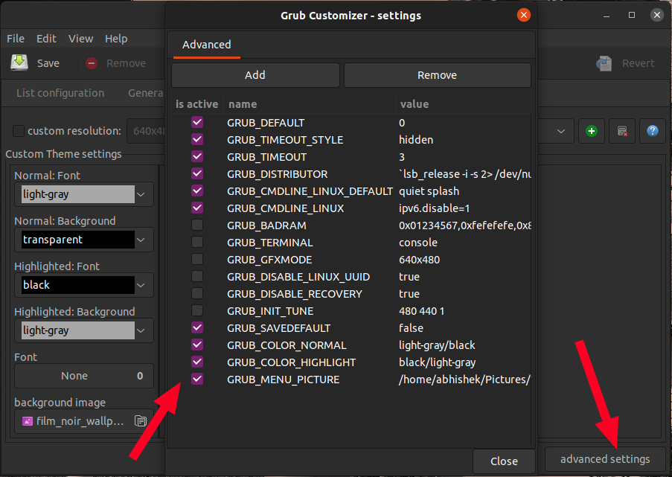The width and height of the screenshot is (672, 477).
Task: Click the 'black/light-gray' value cell
Action: point(437,362)
